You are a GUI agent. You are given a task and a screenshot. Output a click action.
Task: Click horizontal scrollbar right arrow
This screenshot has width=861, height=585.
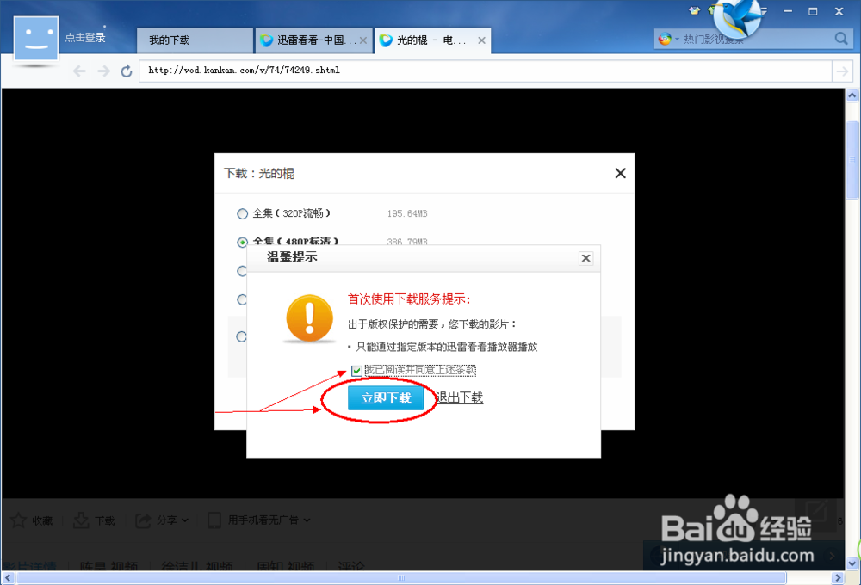(x=838, y=578)
